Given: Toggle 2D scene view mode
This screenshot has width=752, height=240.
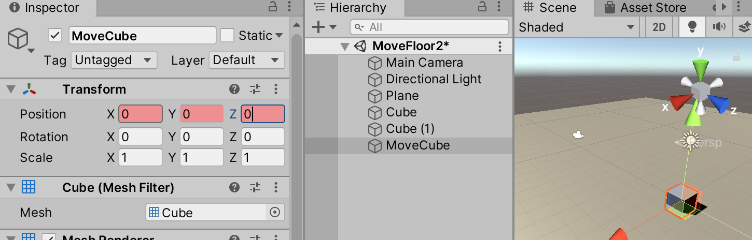Looking at the screenshot, I should (659, 27).
